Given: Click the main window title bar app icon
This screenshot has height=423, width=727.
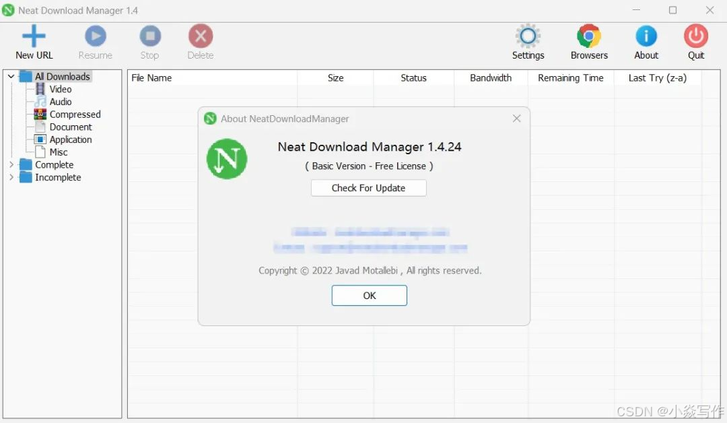Looking at the screenshot, I should tap(8, 10).
